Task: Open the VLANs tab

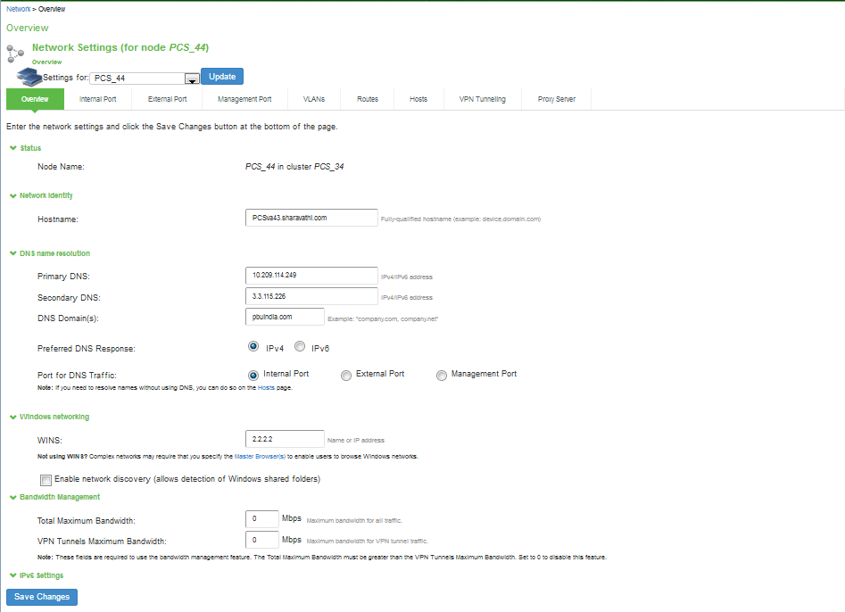Action: 313,99
